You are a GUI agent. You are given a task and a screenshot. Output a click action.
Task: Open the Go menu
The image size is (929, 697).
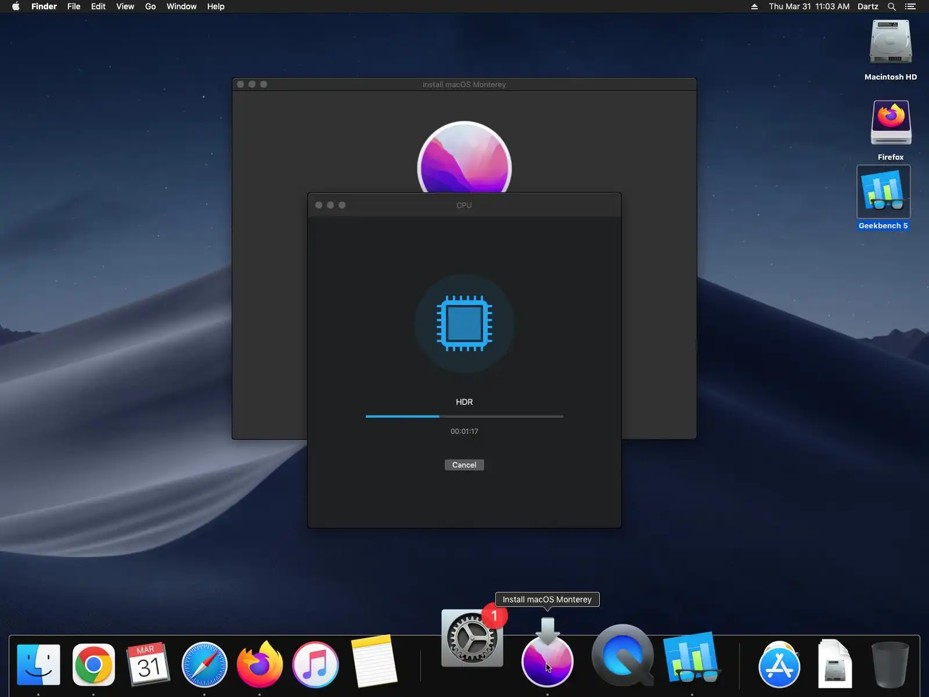[x=150, y=6]
